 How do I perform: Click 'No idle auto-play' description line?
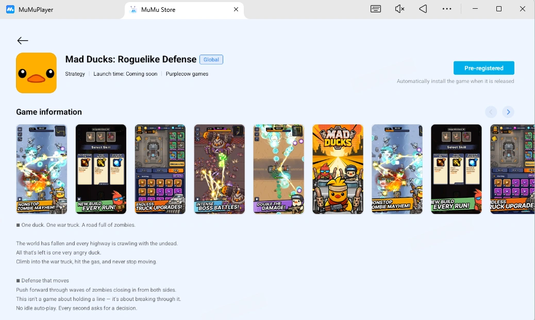point(77,308)
